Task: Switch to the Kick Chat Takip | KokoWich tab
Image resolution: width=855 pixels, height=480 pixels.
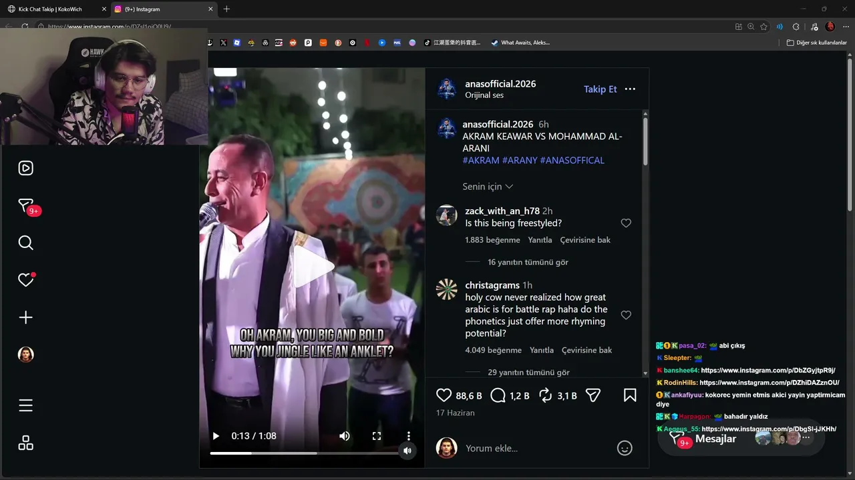Action: click(x=57, y=9)
